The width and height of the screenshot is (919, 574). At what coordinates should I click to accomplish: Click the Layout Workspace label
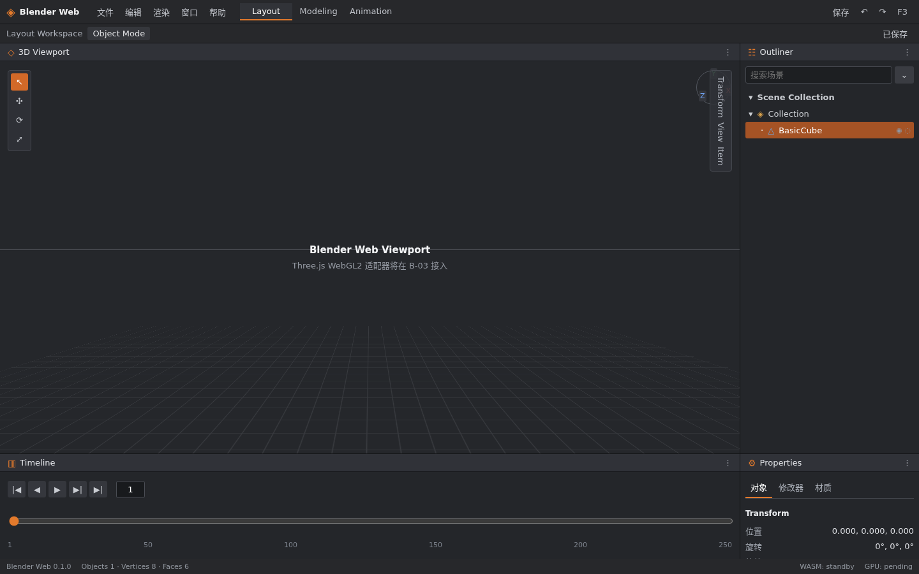tap(44, 34)
